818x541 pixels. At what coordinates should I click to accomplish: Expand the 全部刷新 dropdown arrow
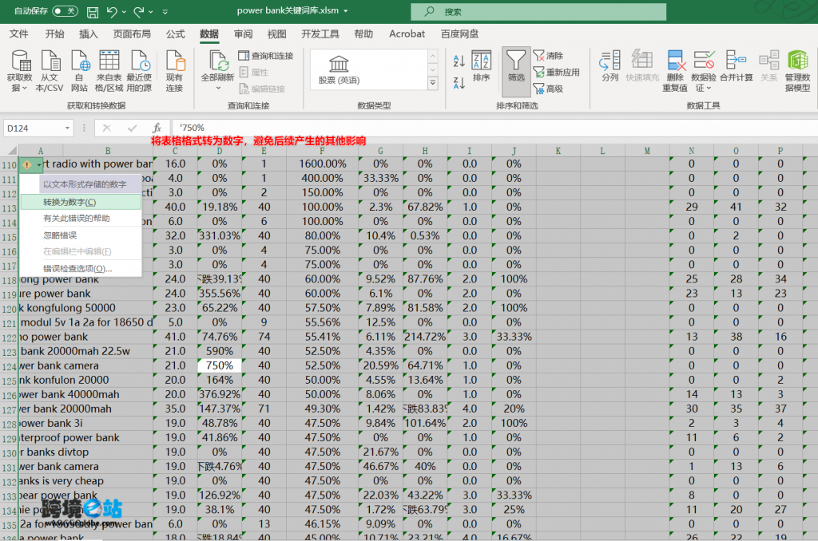point(218,88)
